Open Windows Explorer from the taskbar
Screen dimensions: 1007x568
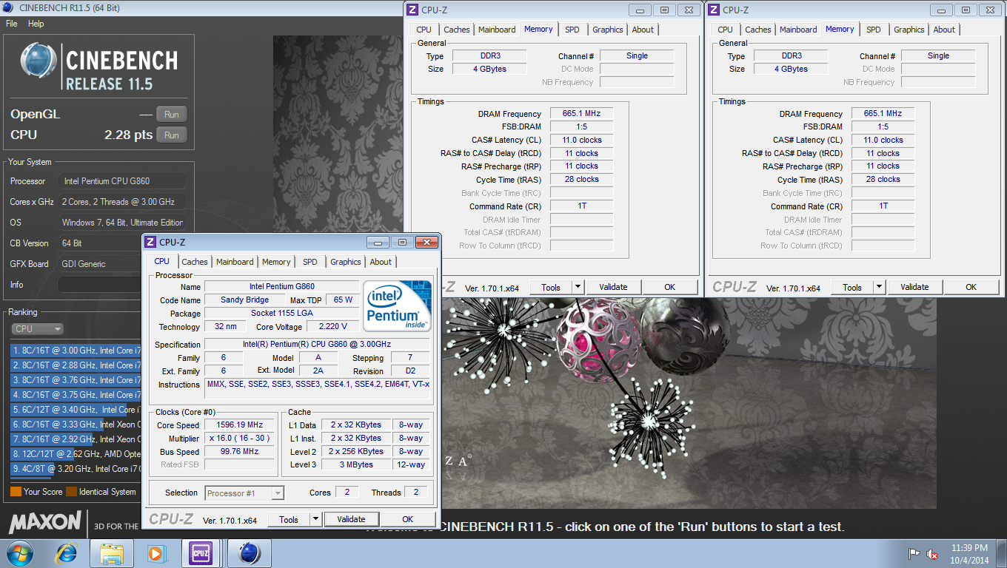[x=112, y=553]
